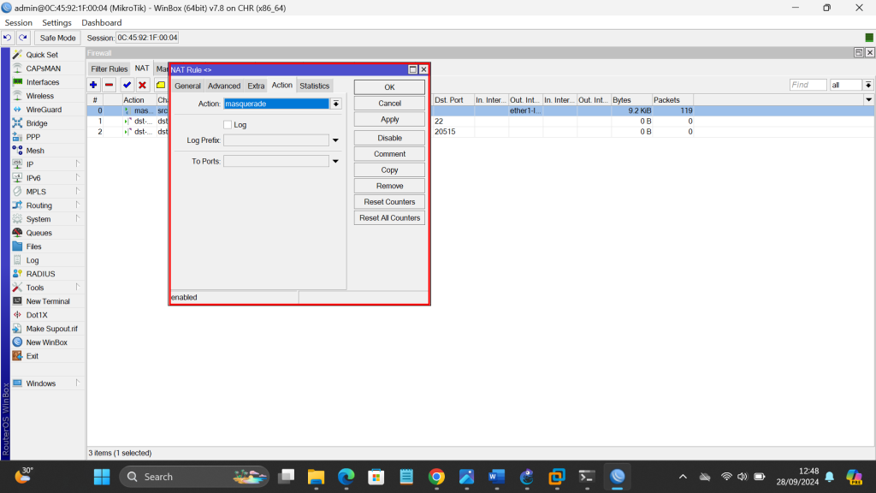This screenshot has width=876, height=493.
Task: Click the yellow comment icon in toolbar
Action: click(160, 85)
